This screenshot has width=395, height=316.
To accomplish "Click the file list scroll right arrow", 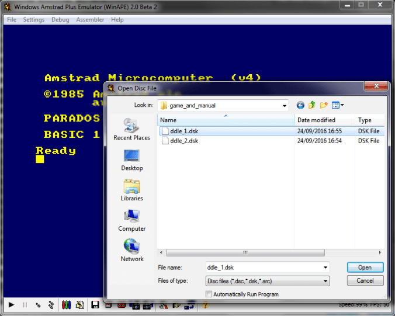I will point(380,252).
